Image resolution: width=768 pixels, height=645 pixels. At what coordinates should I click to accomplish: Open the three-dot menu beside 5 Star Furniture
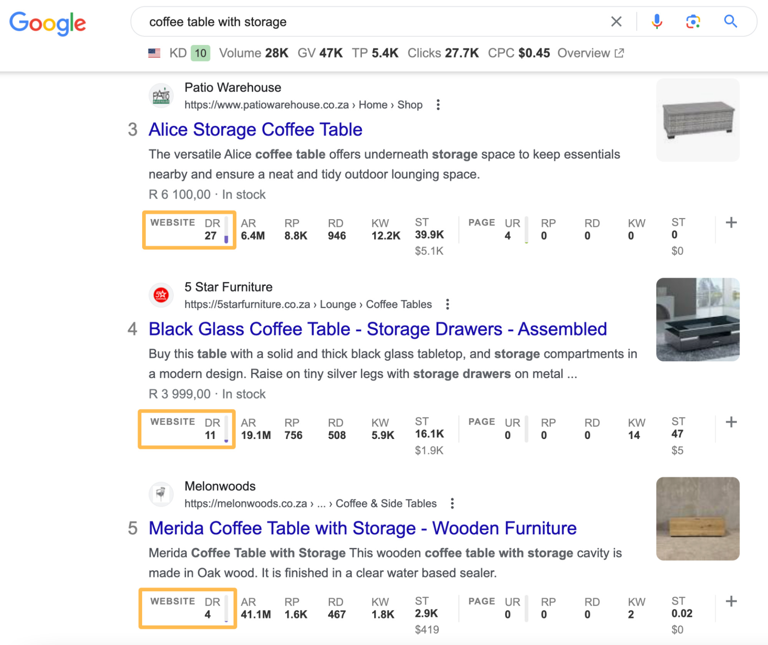(448, 304)
